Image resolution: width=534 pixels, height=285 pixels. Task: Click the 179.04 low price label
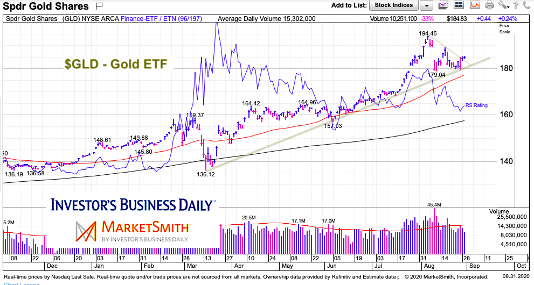coord(436,75)
